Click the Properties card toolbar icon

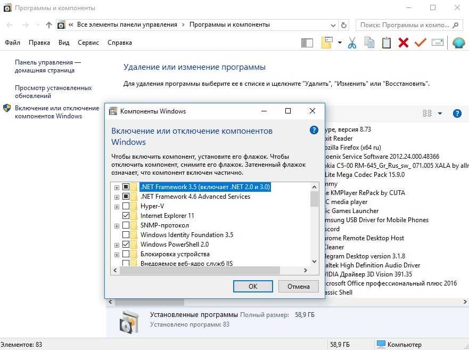click(x=437, y=43)
